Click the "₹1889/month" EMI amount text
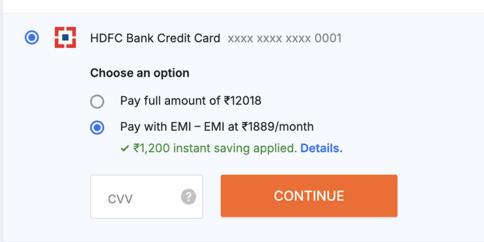484x242 pixels. (x=278, y=127)
